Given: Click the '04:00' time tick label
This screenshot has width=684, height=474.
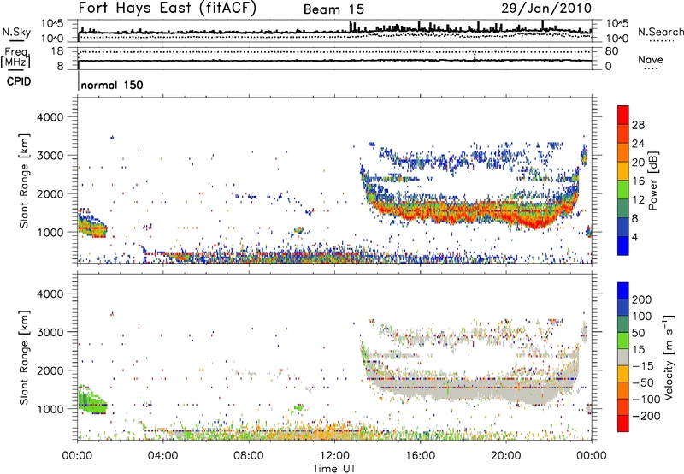Looking at the screenshot, I should pos(162,456).
